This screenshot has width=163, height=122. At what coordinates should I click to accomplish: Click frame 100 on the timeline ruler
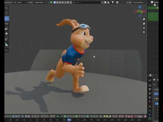click(98, 120)
